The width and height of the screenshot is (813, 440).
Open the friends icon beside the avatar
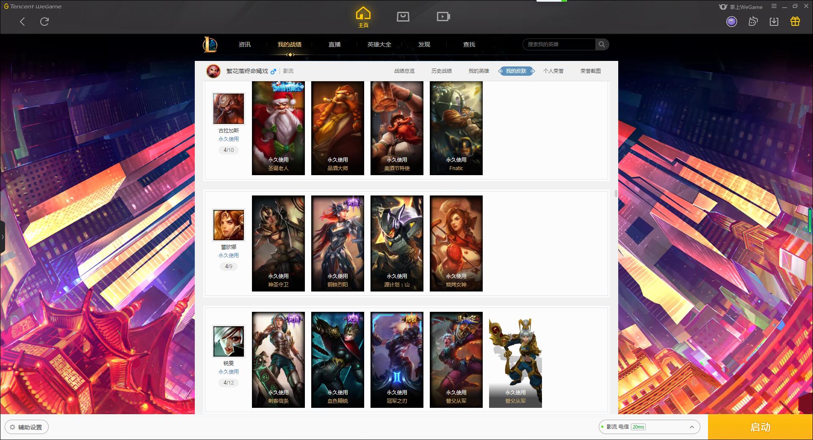[753, 22]
